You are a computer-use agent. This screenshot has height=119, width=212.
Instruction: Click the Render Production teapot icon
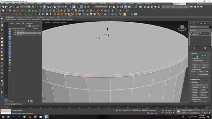point(152,7)
